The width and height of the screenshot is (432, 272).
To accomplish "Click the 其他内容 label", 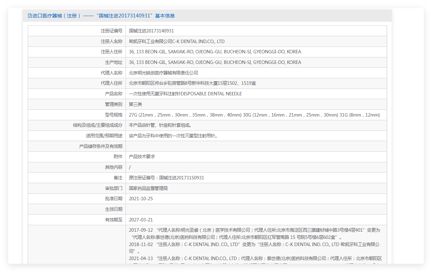I will [114, 167].
